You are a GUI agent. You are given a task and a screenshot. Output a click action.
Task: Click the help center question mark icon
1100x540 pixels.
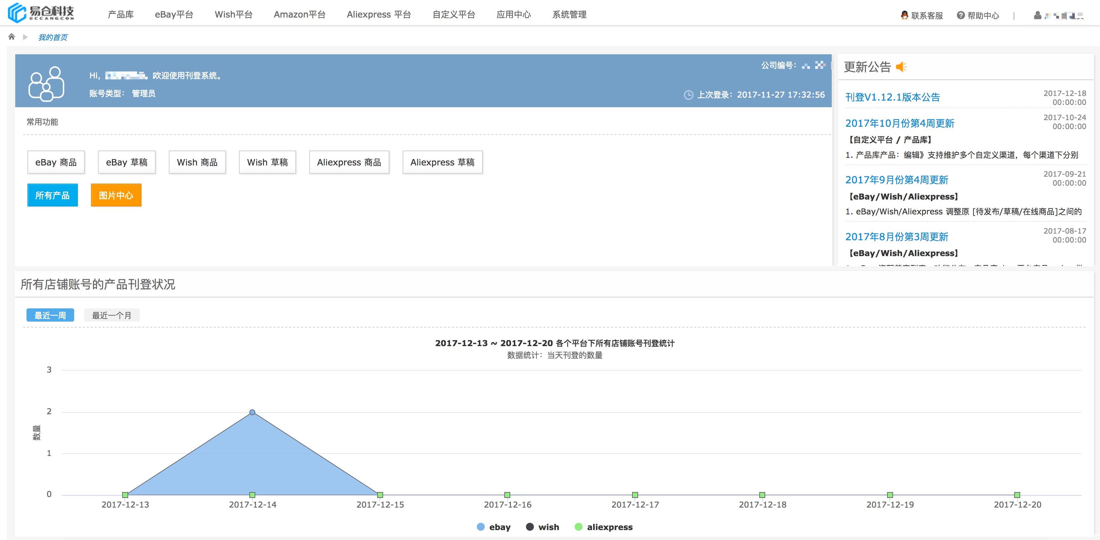point(960,15)
